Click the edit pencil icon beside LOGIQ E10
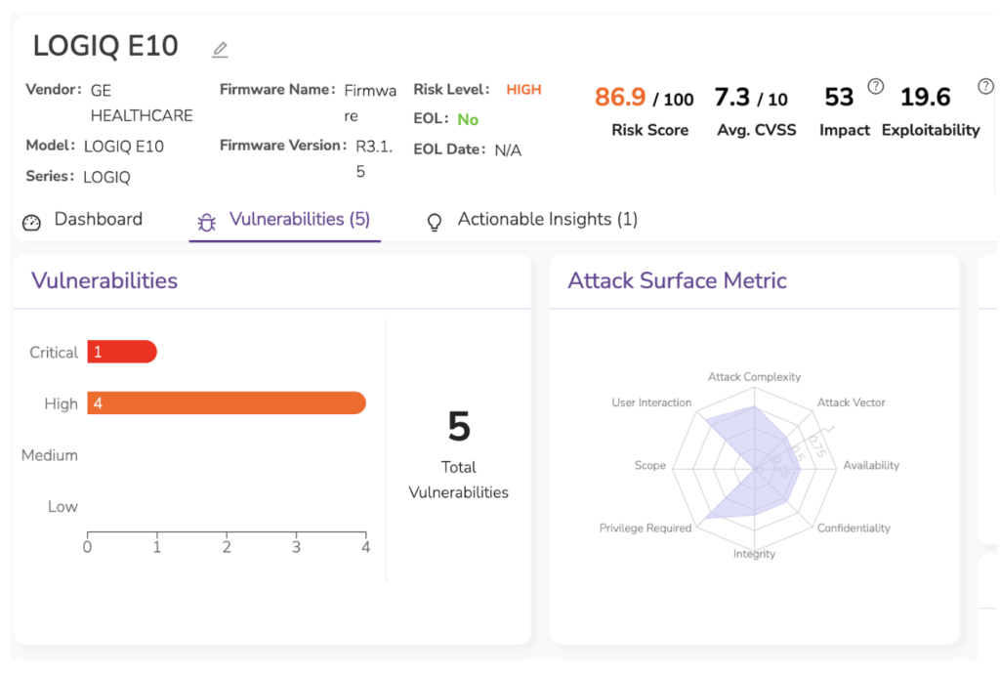The height and width of the screenshot is (676, 1000). pos(220,49)
